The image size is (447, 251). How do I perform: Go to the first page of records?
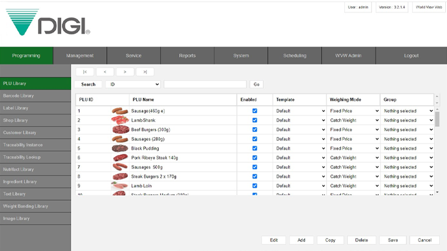click(84, 71)
